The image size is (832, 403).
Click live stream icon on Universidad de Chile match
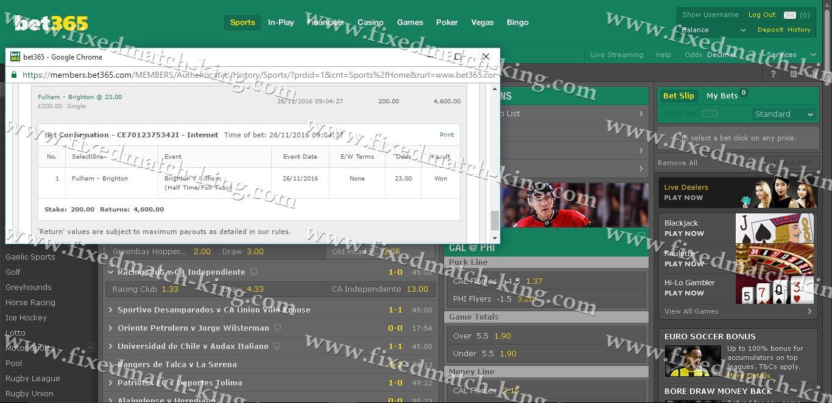pyautogui.click(x=278, y=346)
